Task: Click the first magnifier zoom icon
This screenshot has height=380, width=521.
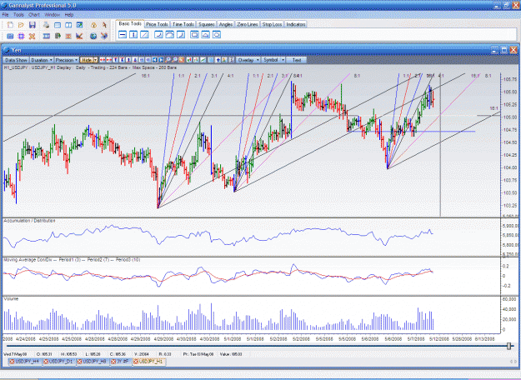Action: click(168, 60)
